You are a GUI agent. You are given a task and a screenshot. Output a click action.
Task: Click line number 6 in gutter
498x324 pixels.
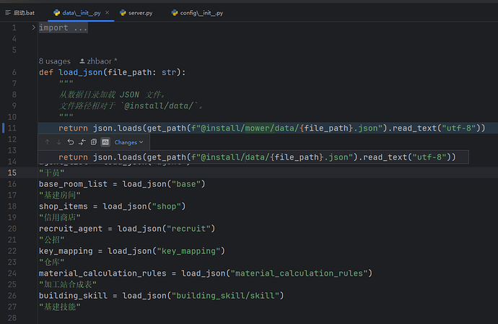click(x=14, y=72)
